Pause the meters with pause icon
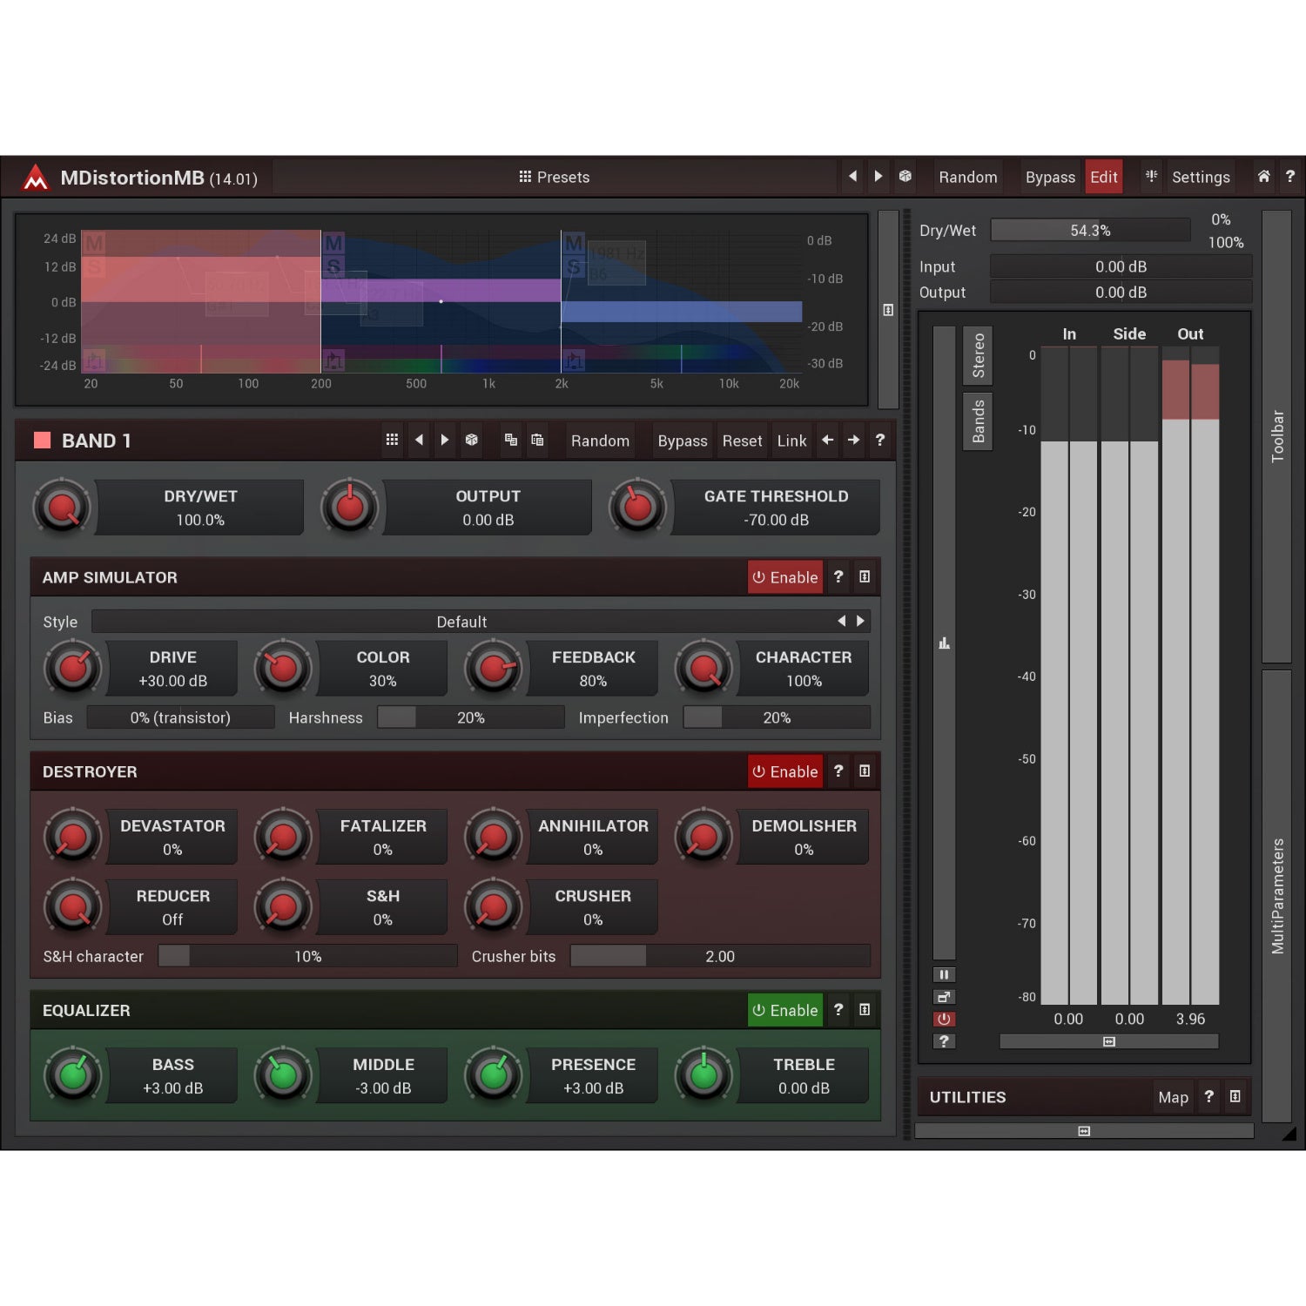1306x1306 pixels. pyautogui.click(x=944, y=975)
